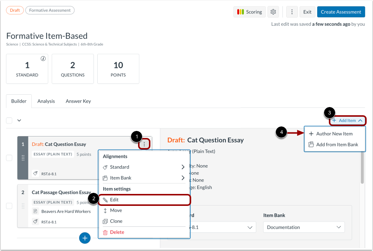This screenshot has width=373, height=251.
Task: Click folder icon next to Item Bank entry
Action: pyautogui.click(x=105, y=178)
